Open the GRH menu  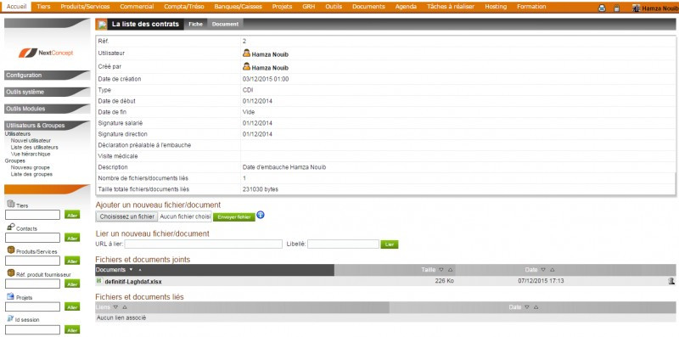point(308,7)
